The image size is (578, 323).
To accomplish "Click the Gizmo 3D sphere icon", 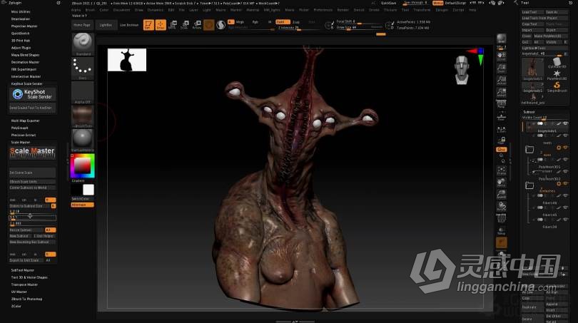I will coord(209,25).
